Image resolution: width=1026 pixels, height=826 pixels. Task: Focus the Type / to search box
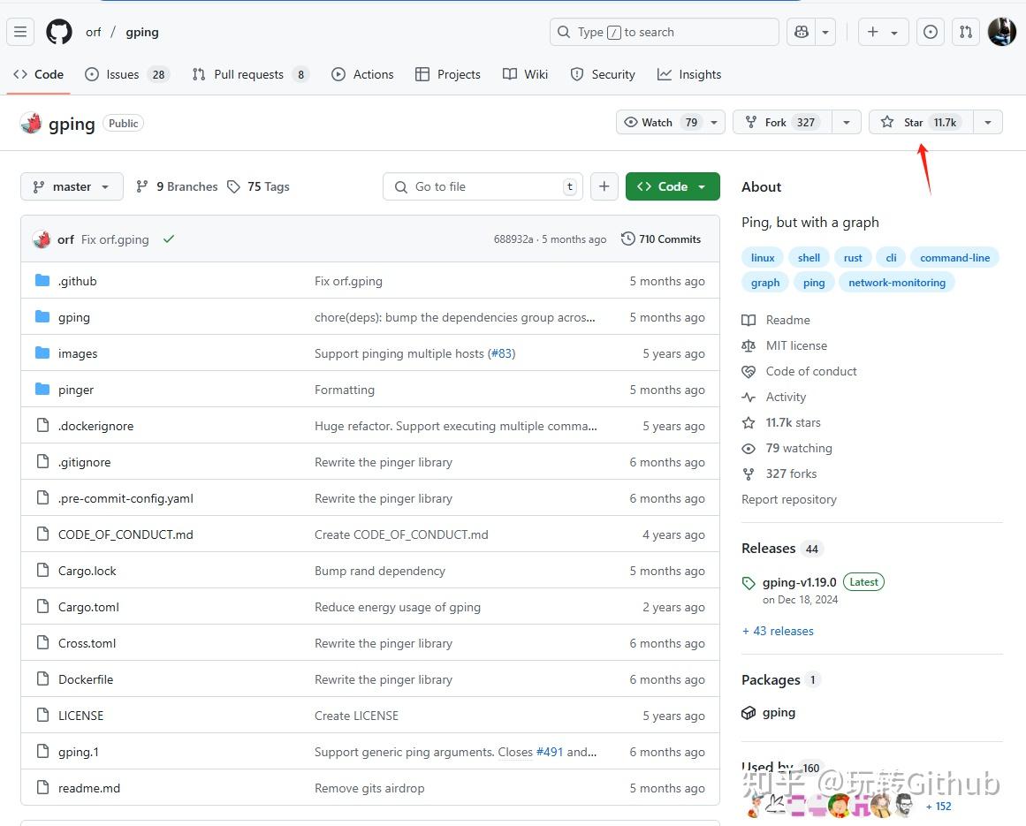pyautogui.click(x=665, y=32)
